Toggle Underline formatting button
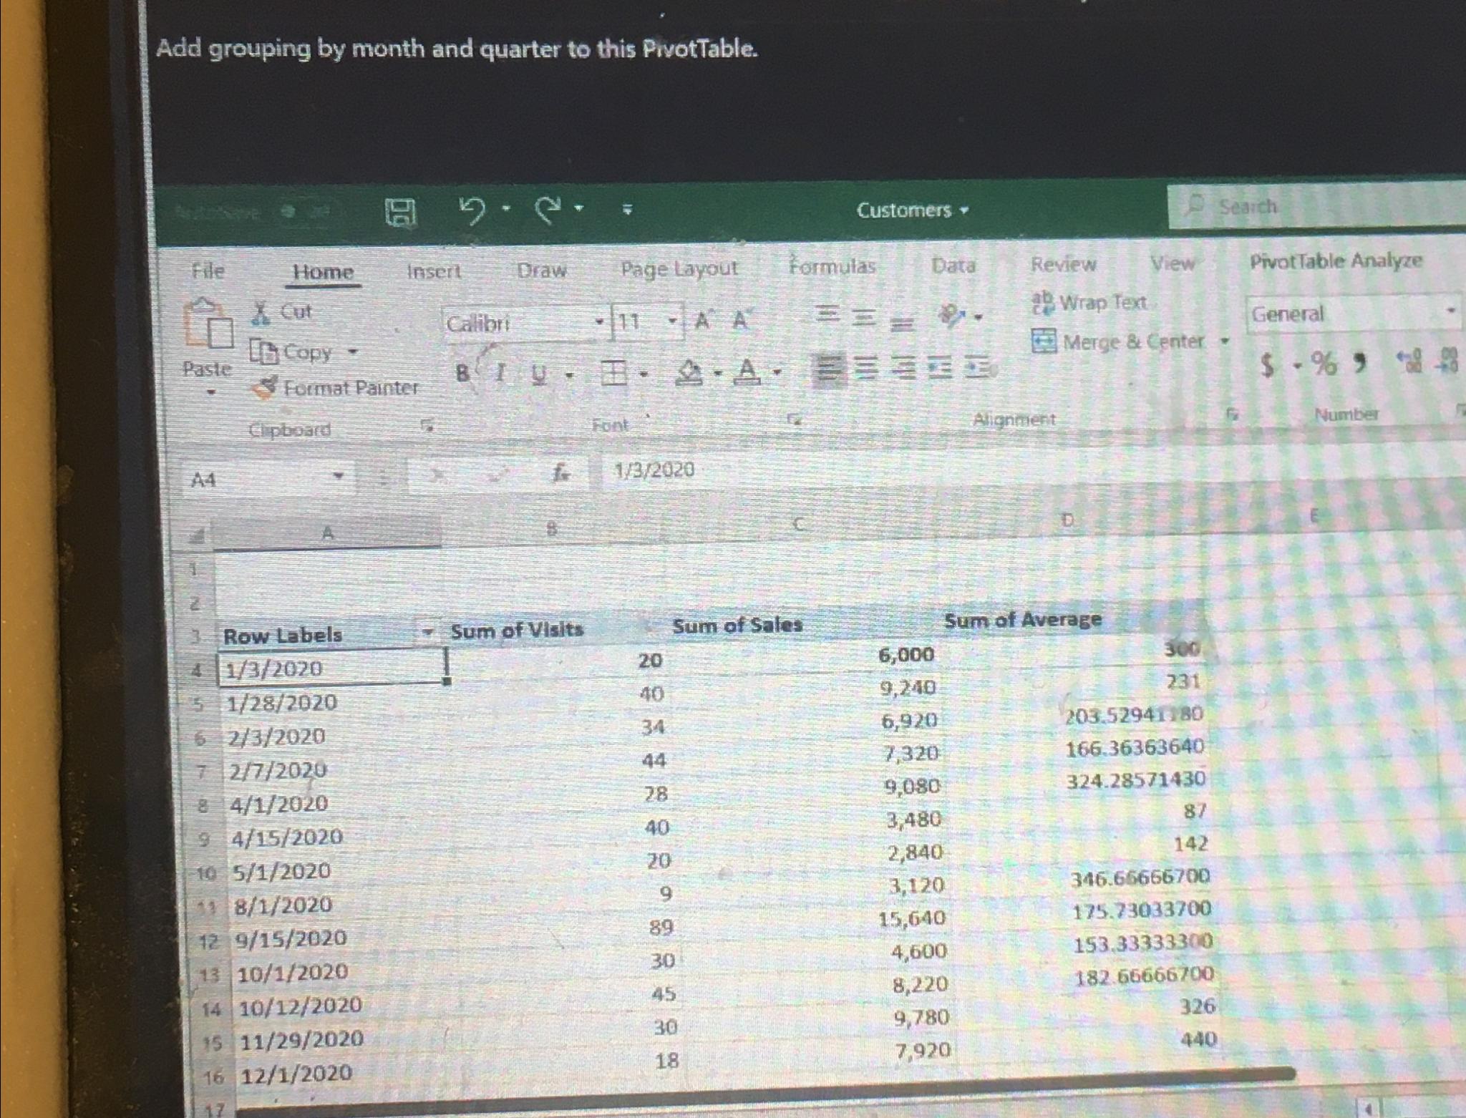Screen dimensions: 1466x1118 click(x=539, y=373)
